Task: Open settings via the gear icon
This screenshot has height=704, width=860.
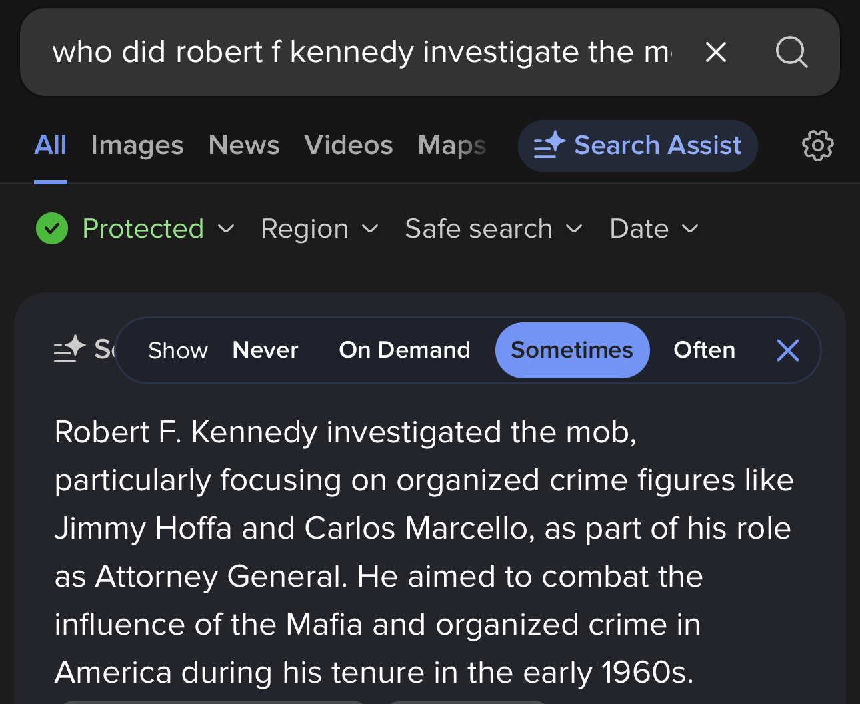Action: click(x=817, y=145)
